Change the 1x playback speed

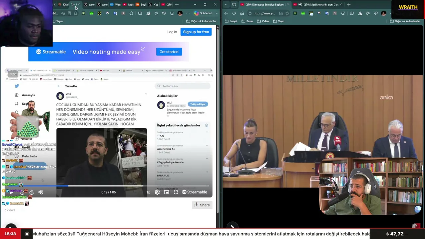[148, 192]
